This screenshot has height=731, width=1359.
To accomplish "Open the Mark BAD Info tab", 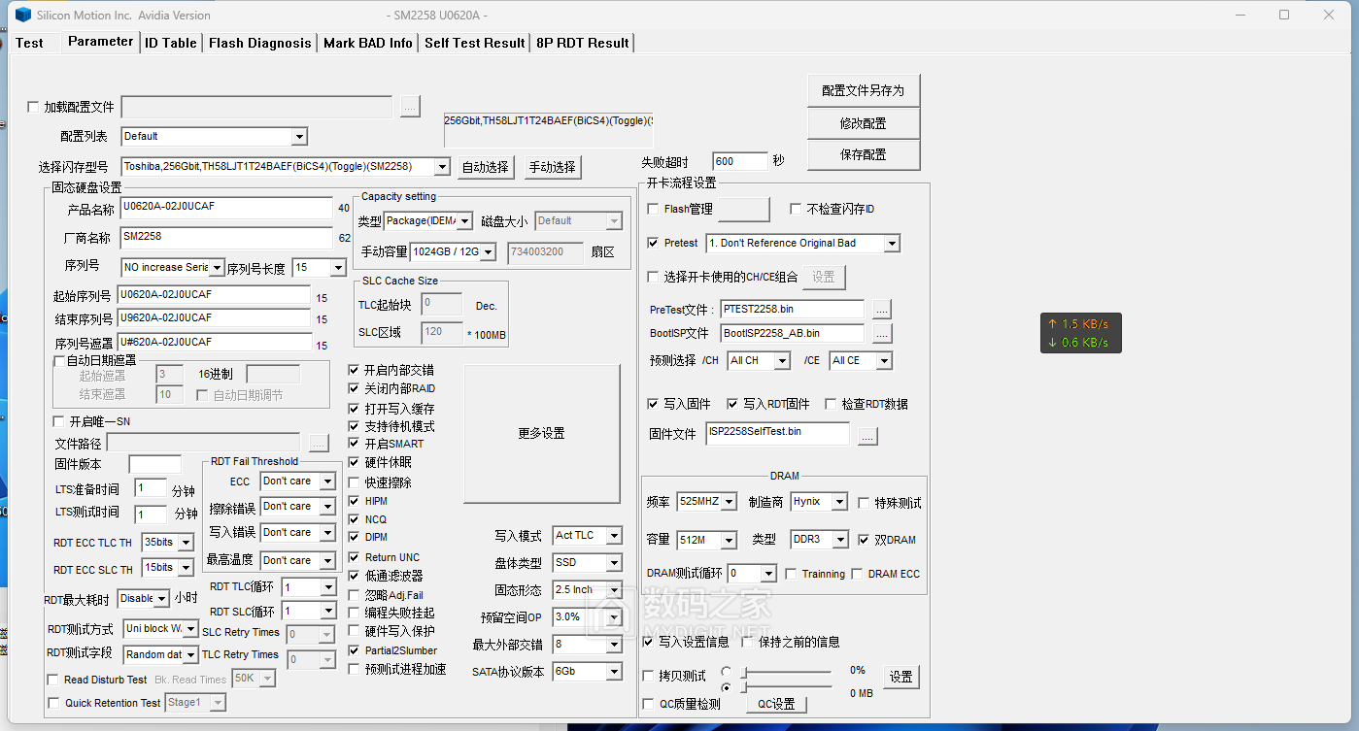I will pyautogui.click(x=367, y=43).
